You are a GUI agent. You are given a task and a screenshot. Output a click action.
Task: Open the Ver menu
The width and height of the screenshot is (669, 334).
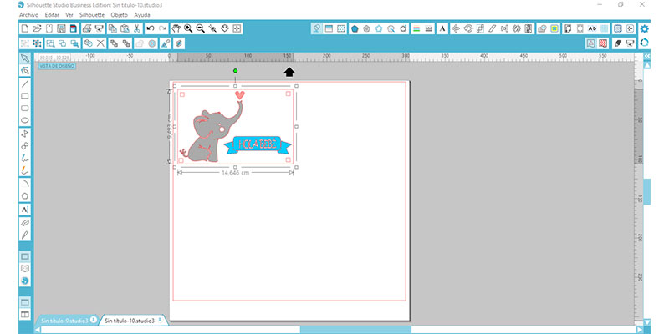69,15
